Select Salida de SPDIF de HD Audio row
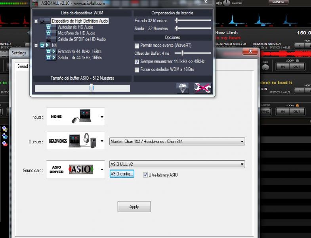311x238 pixels. point(82,39)
